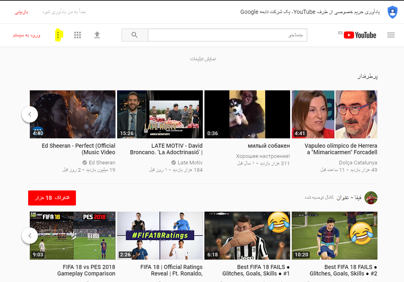Open the Best FIFA 18 FAILS #2 thumbnail
This screenshot has height=282, width=404.
click(335, 236)
